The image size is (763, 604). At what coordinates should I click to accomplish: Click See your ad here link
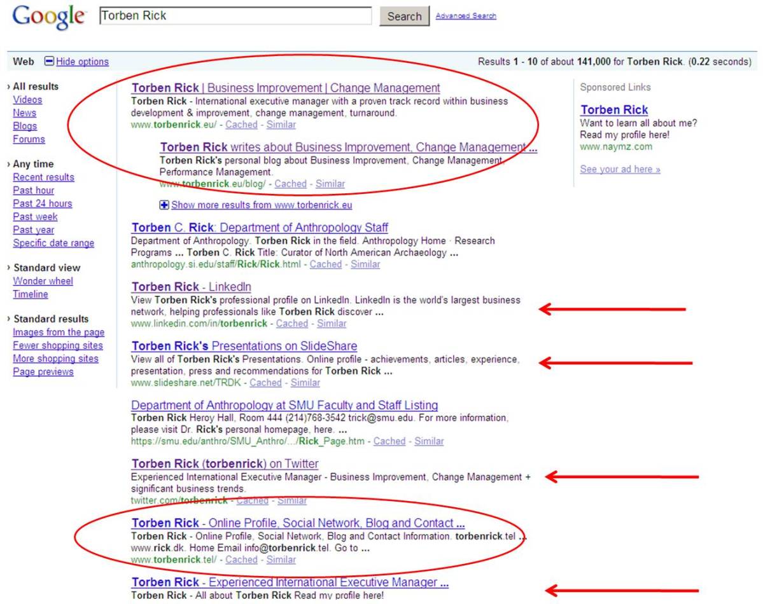(x=620, y=169)
